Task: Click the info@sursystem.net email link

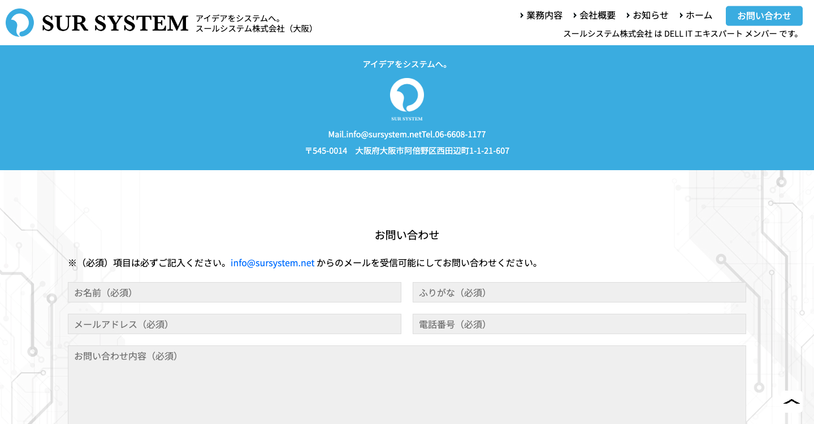Action: pos(272,263)
